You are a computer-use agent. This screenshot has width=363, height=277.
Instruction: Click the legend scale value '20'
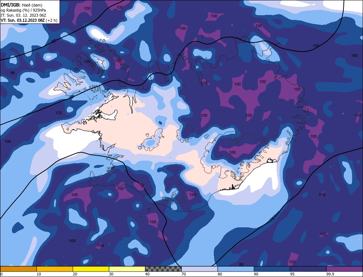pos(75,274)
